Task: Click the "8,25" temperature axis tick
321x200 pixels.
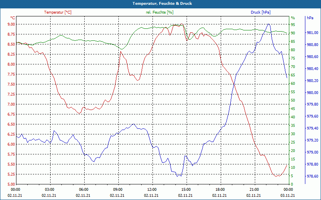Action: (x=12, y=54)
